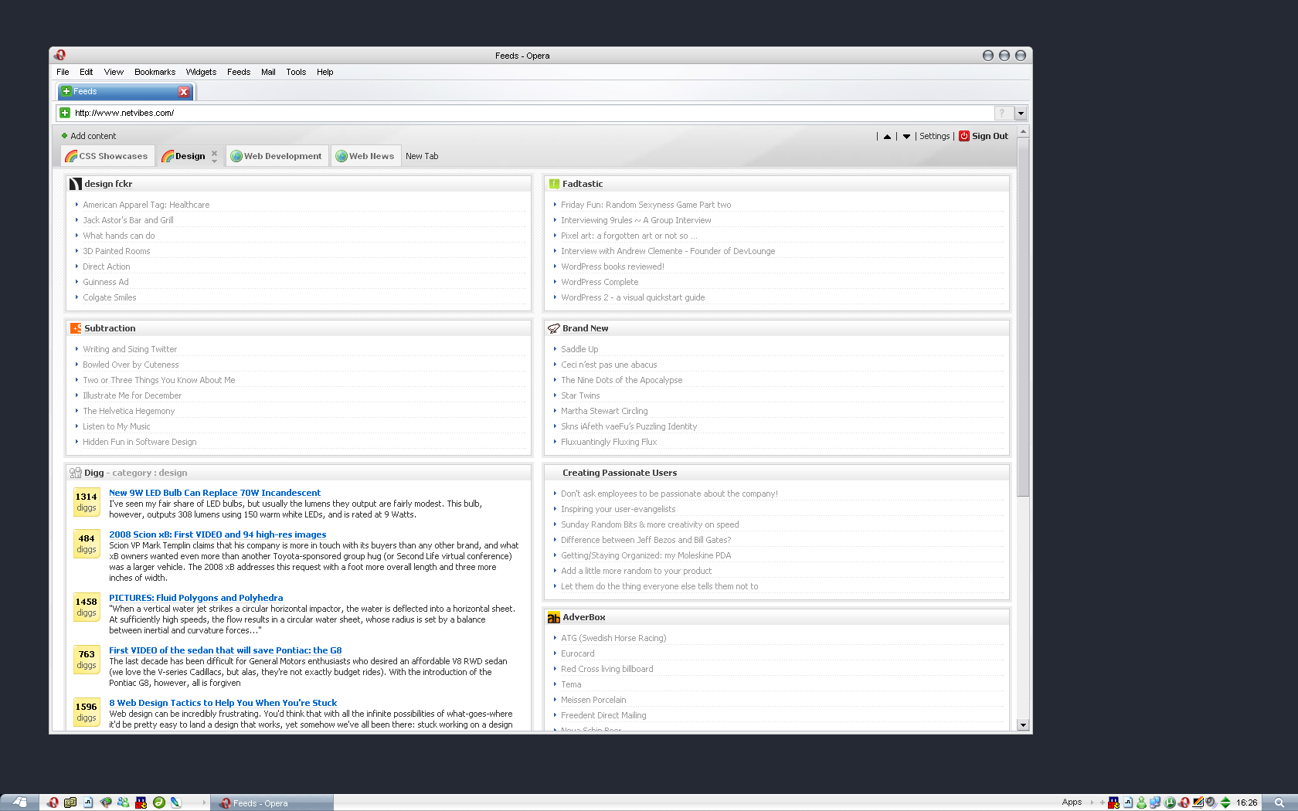Click the AdverBox ab icon
This screenshot has width=1298, height=811.
click(554, 618)
